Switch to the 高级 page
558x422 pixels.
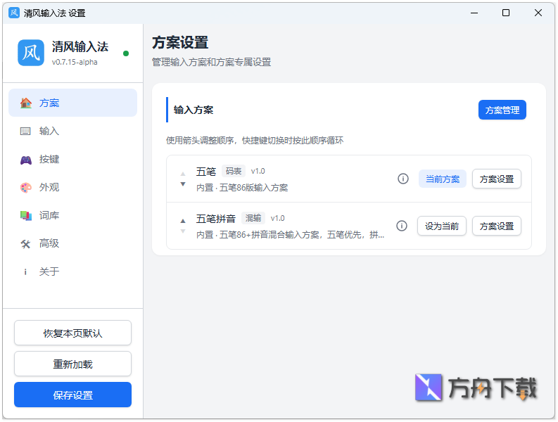(72, 244)
